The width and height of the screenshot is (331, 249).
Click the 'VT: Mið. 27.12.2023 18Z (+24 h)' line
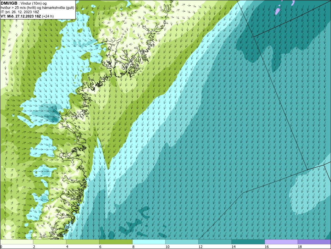click(x=27, y=16)
